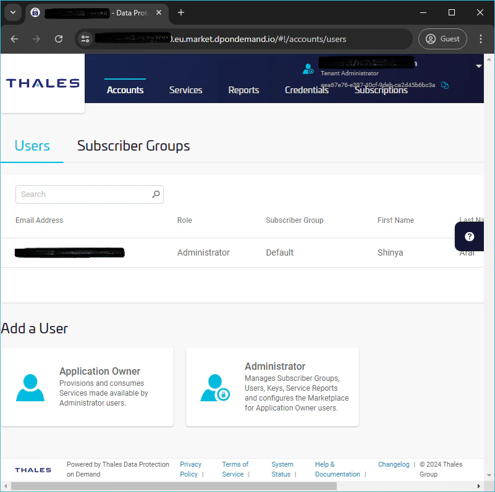Sort by Subscriber Group column header
The width and height of the screenshot is (495, 492).
[x=295, y=220]
